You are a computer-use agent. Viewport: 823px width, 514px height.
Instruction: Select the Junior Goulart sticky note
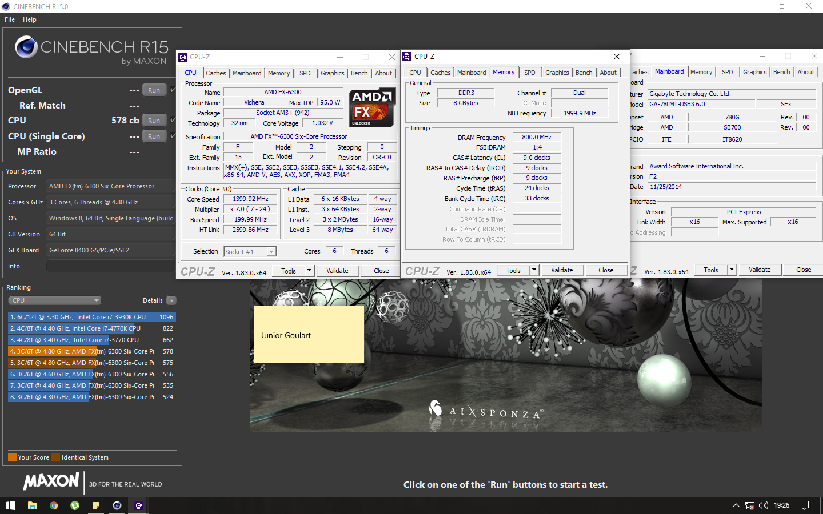coord(309,334)
